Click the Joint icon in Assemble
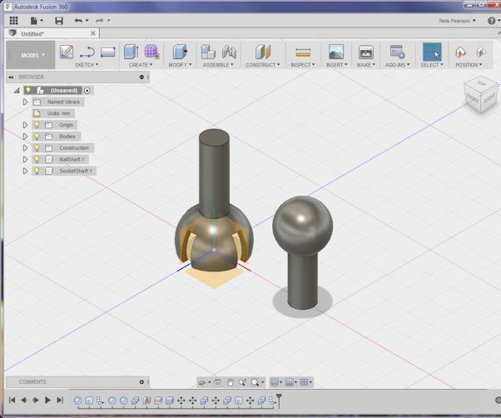The height and width of the screenshot is (418, 501). (229, 52)
